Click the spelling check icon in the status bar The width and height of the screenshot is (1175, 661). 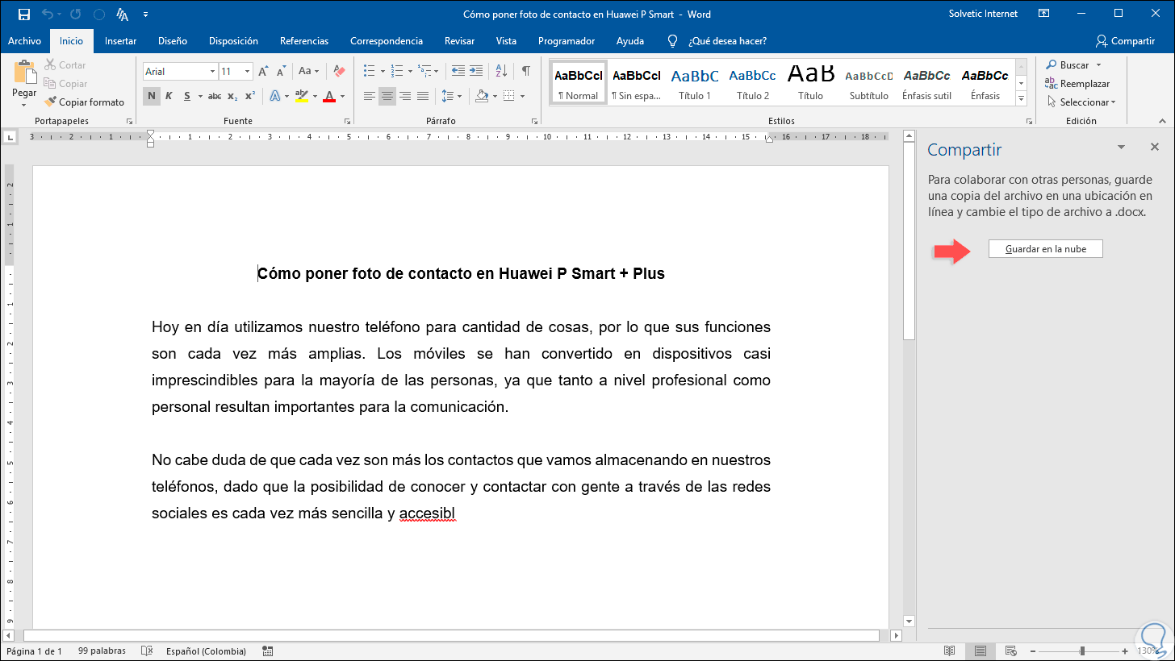tap(147, 651)
